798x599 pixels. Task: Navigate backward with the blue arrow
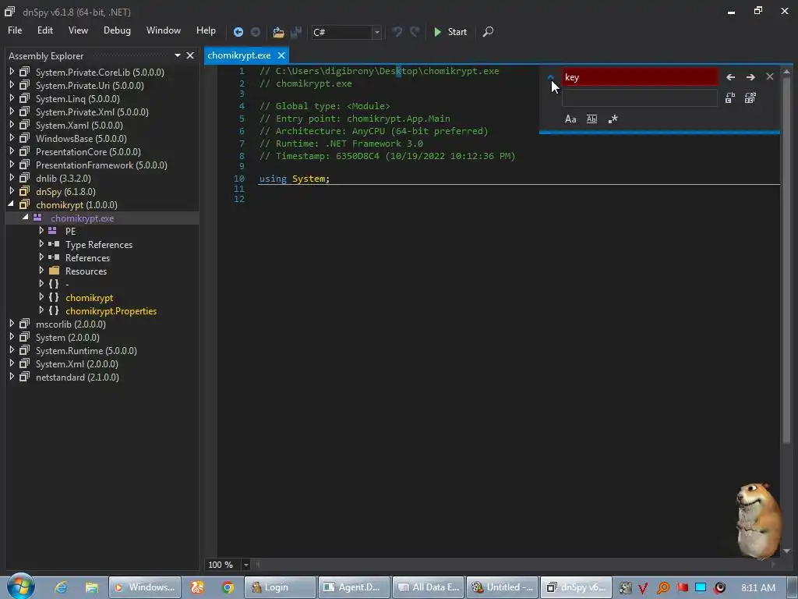point(238,32)
